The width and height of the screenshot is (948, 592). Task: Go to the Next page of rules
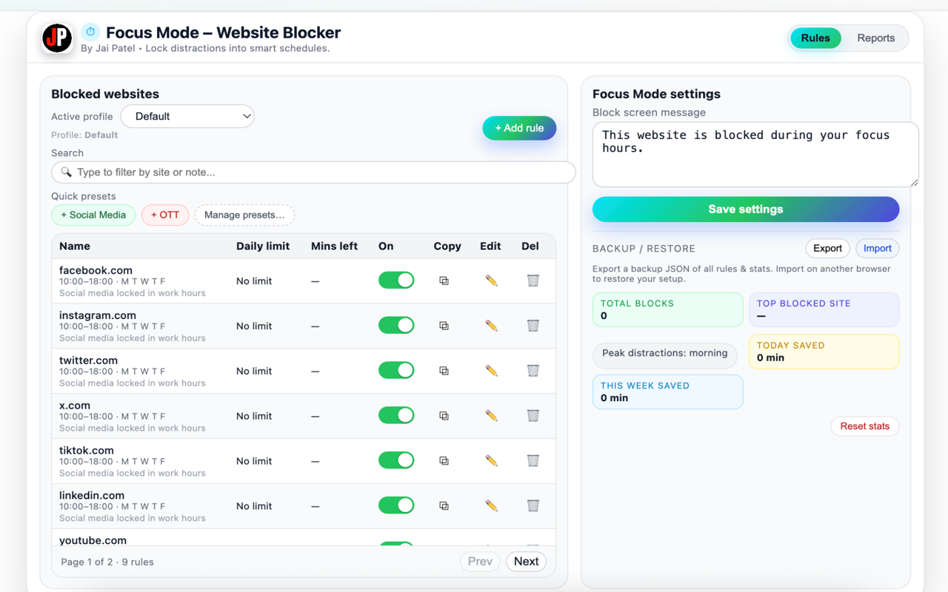[527, 562]
